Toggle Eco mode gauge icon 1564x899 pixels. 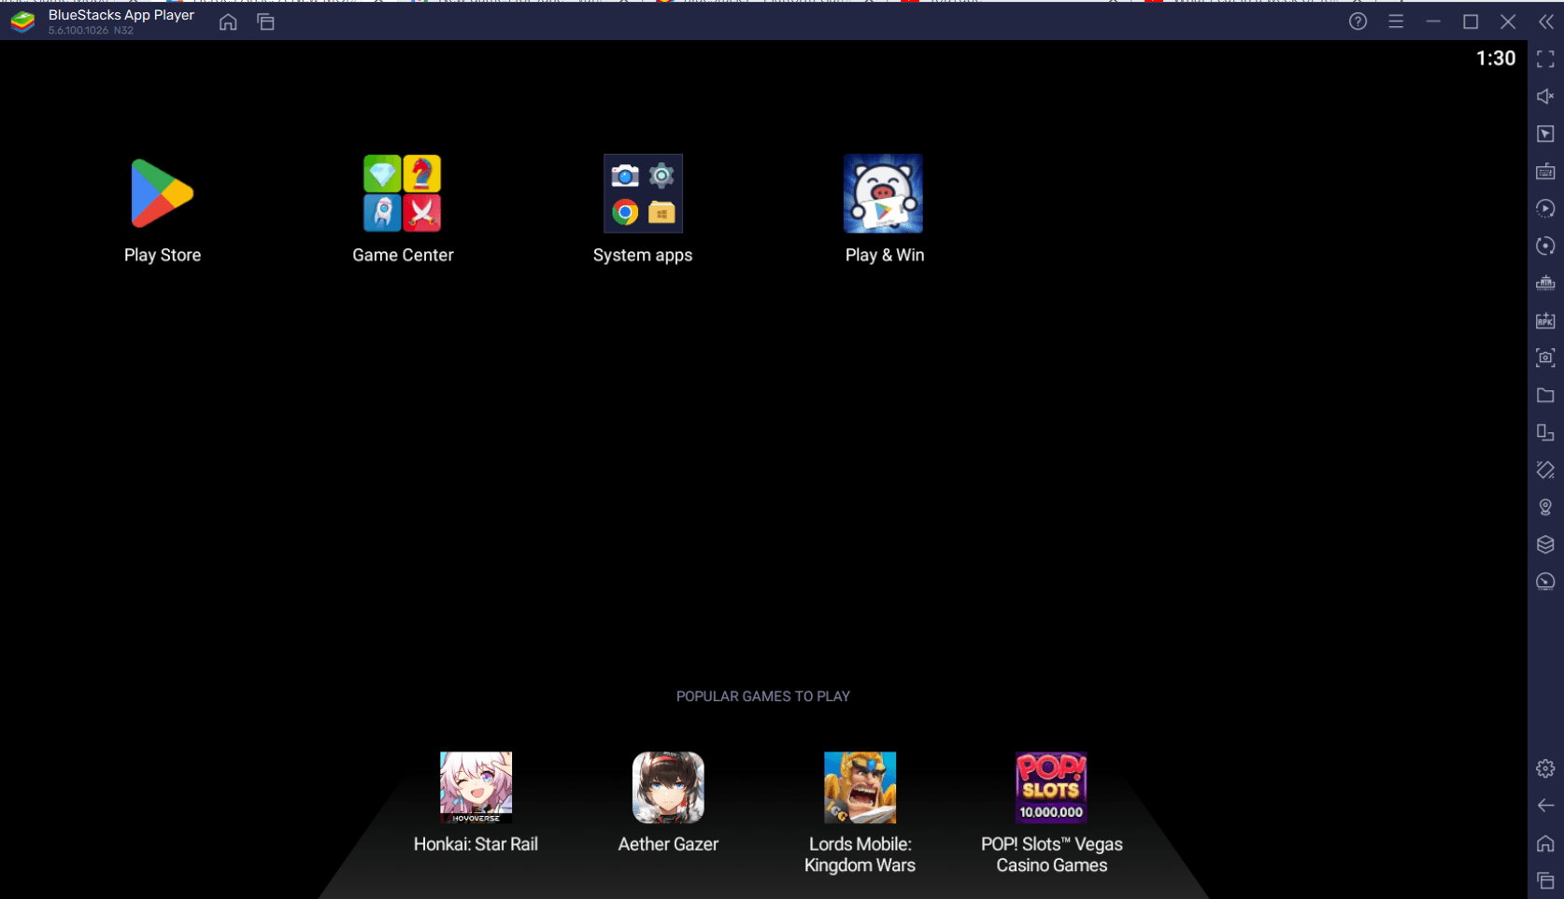coord(1545,582)
